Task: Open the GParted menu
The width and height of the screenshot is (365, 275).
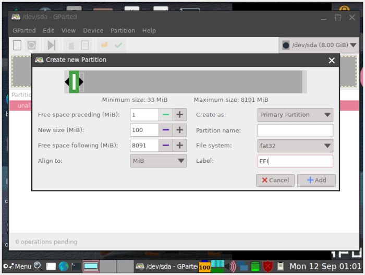Action: coord(24,31)
